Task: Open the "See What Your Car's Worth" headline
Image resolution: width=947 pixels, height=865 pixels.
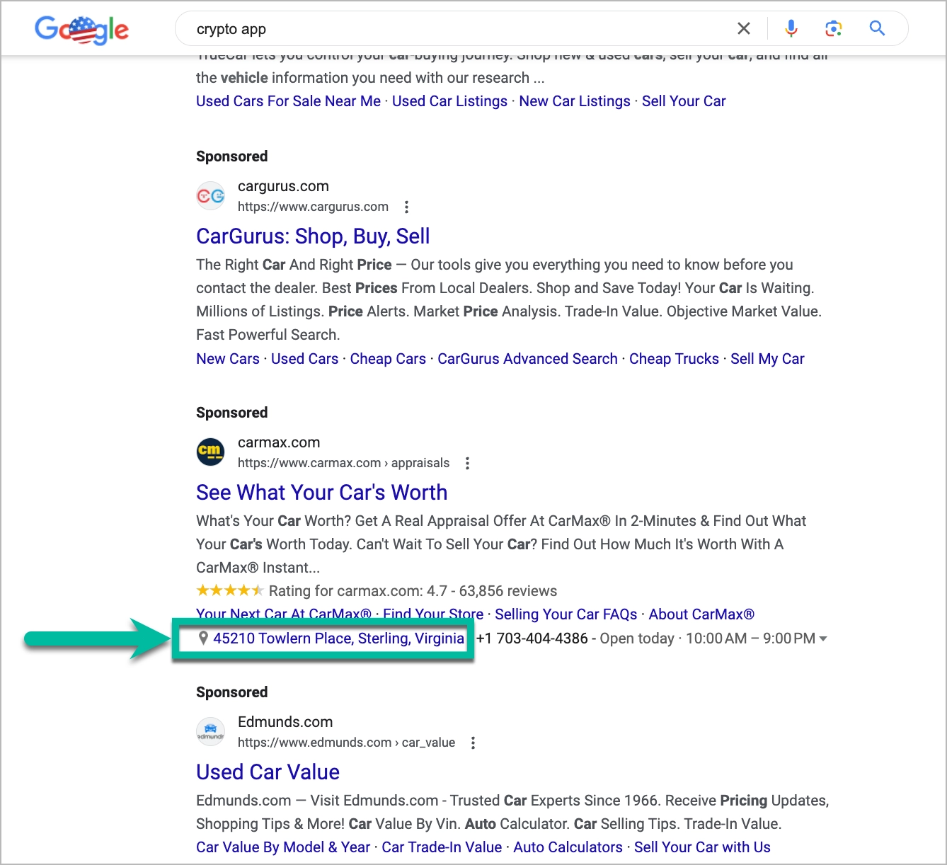Action: tap(321, 492)
